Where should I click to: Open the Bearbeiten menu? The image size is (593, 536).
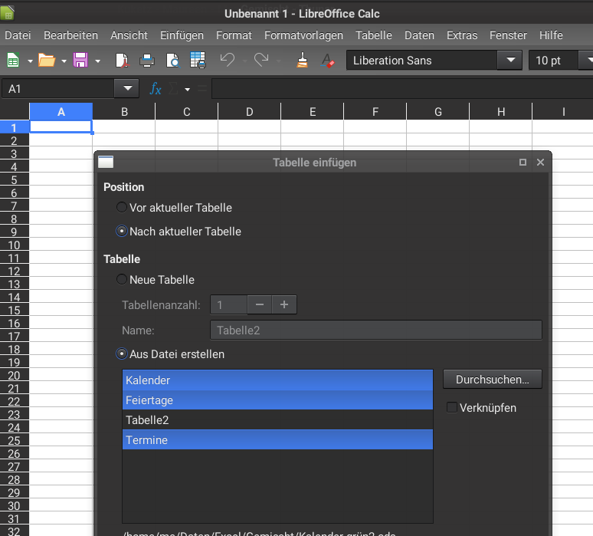point(70,35)
